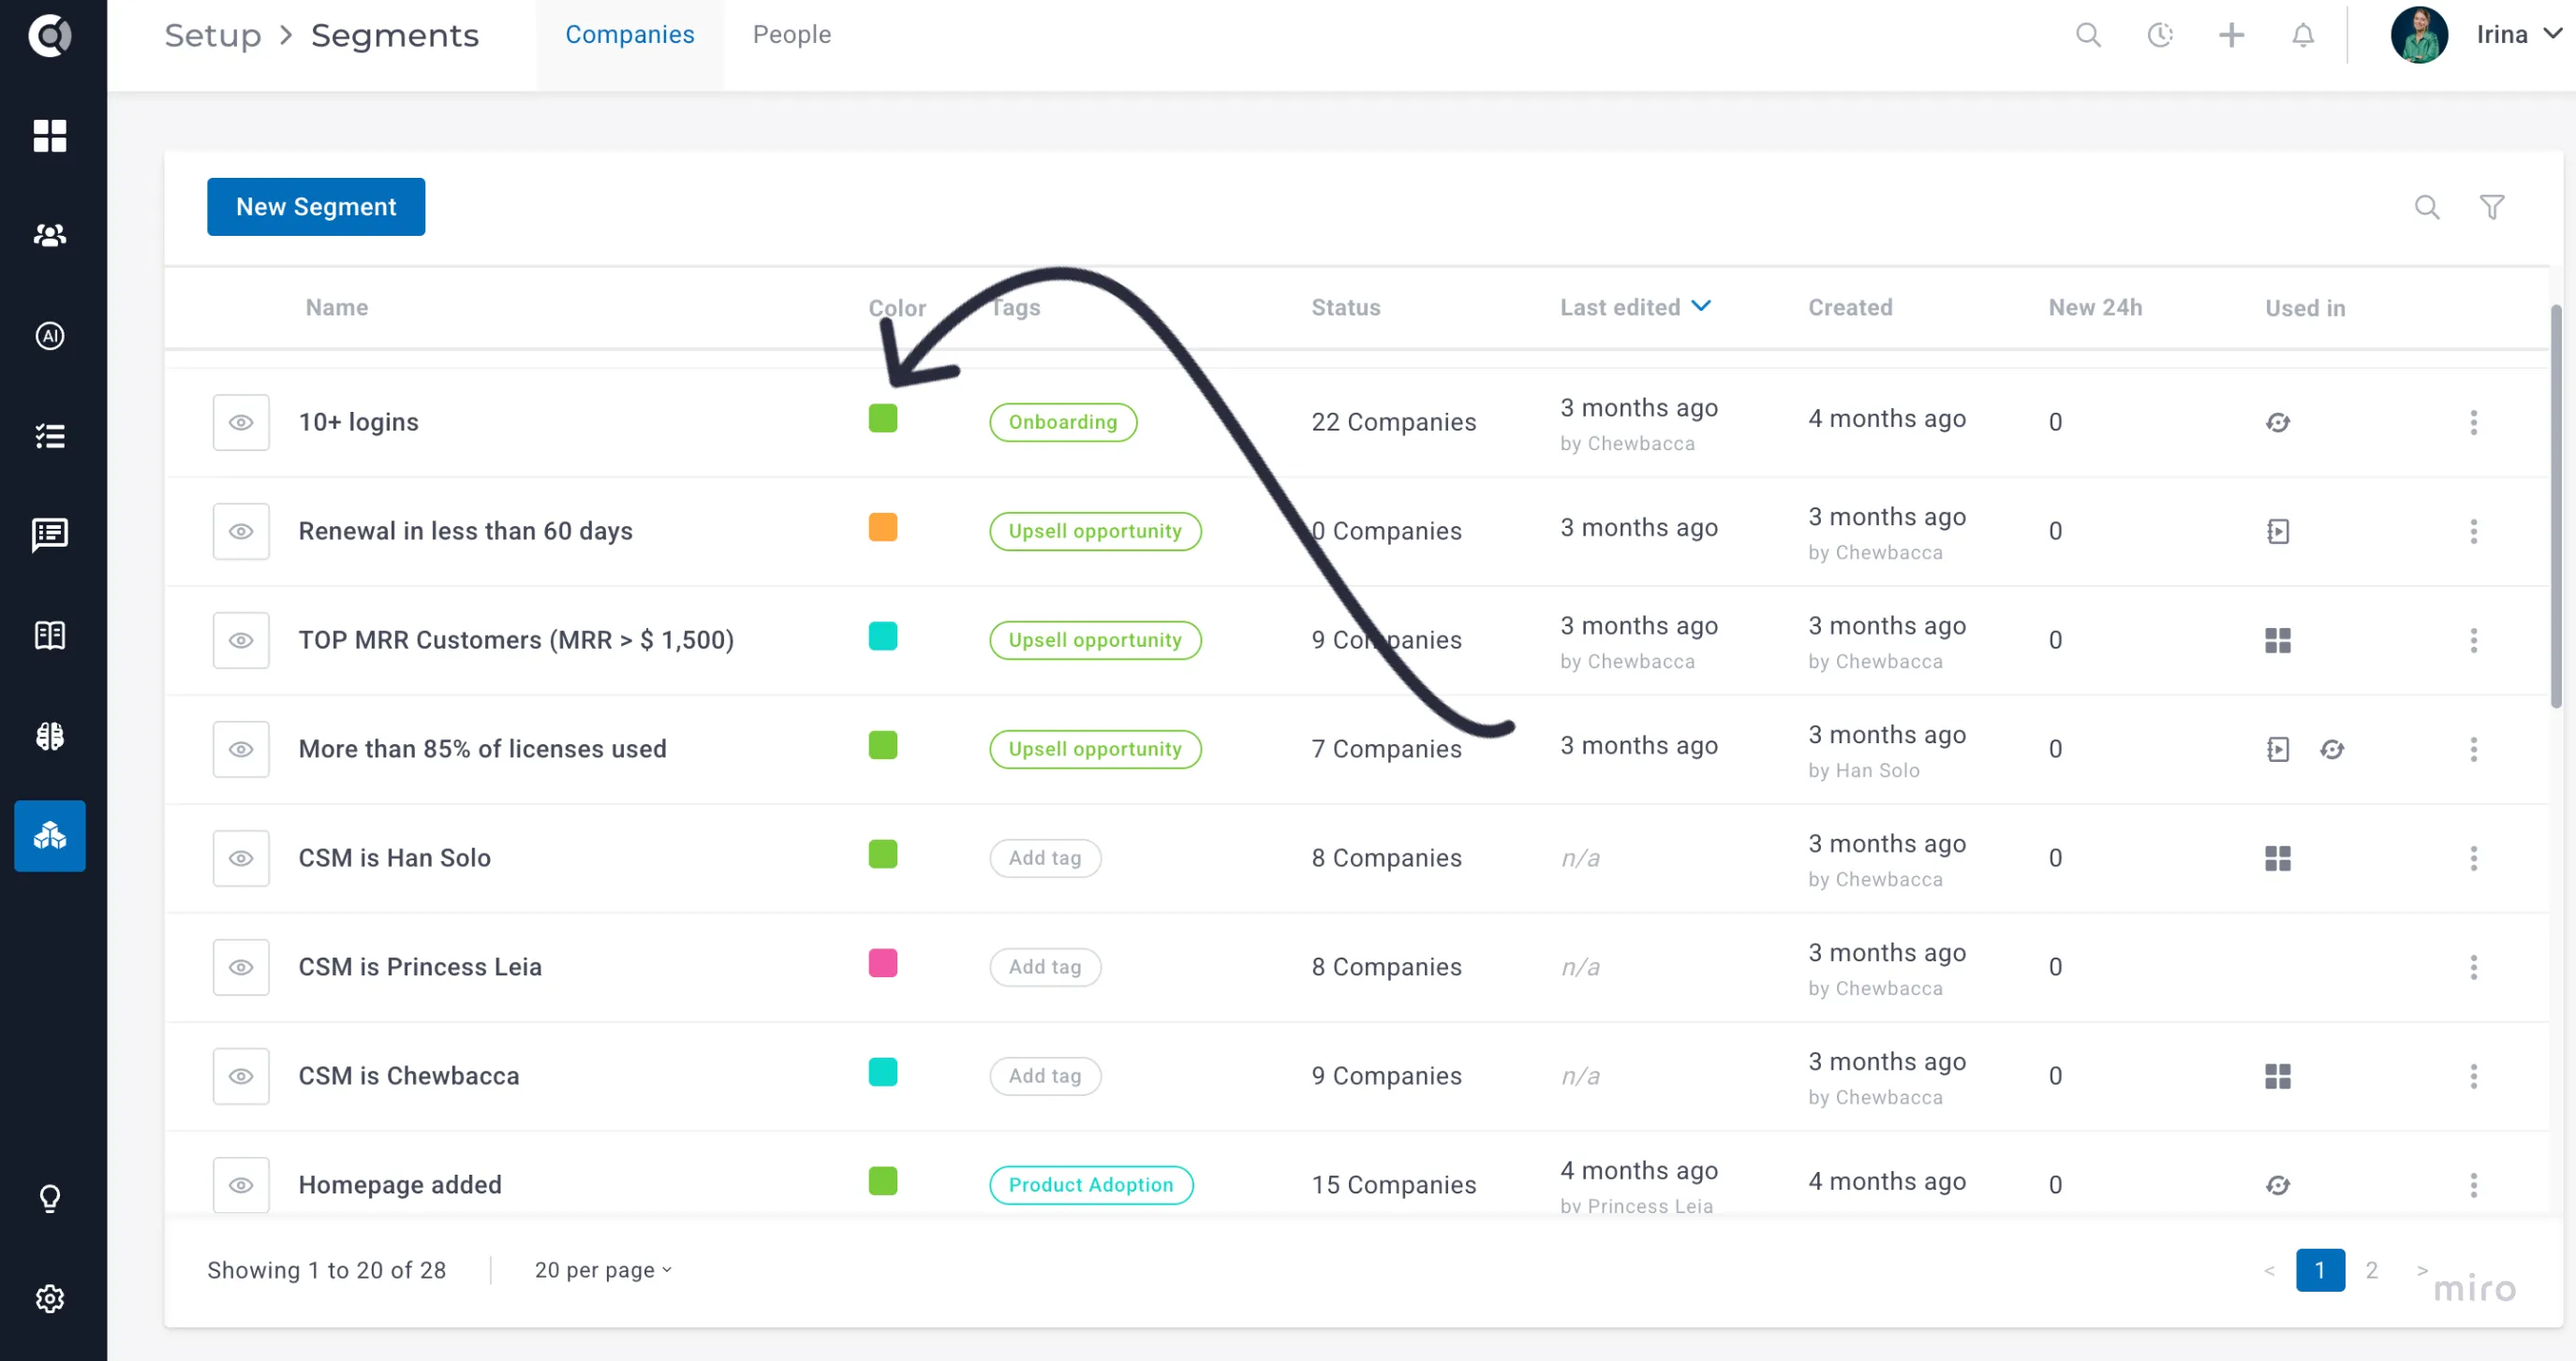Image resolution: width=2576 pixels, height=1361 pixels.
Task: Open the task checklist icon in sidebar
Action: (x=49, y=435)
